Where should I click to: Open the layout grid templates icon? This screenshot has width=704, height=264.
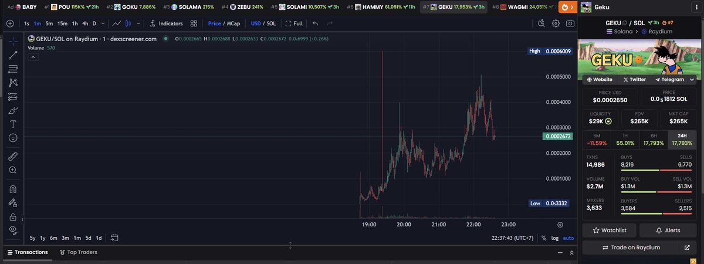coord(193,23)
